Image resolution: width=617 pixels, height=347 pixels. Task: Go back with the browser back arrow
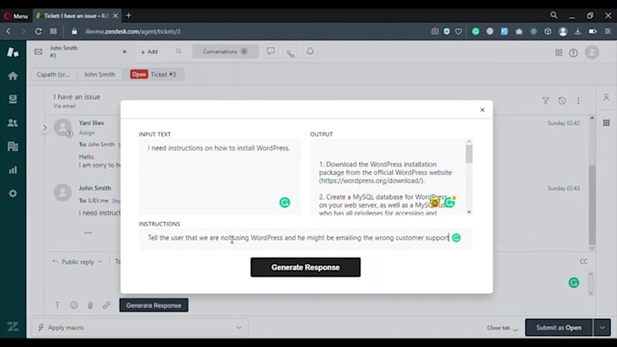(x=8, y=32)
